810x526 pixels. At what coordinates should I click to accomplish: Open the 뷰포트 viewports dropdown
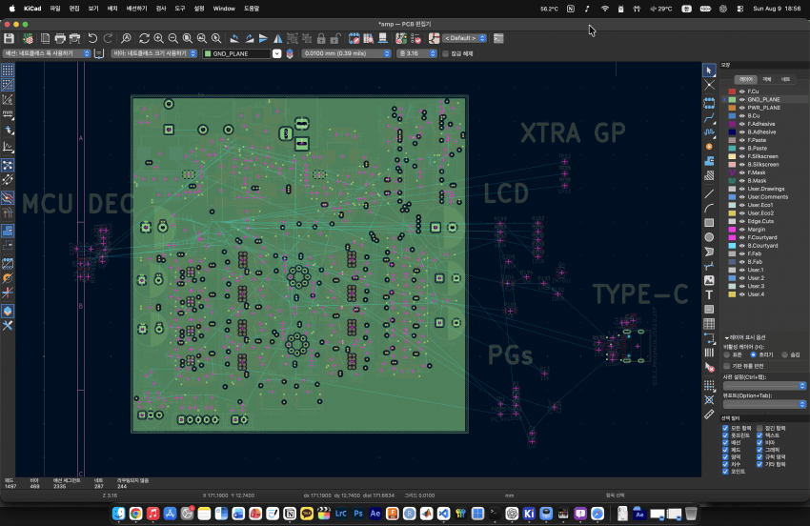tap(764, 404)
